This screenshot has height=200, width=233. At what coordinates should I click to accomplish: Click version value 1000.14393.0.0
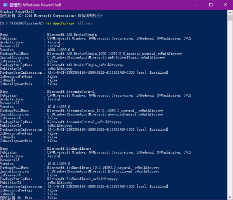[61, 50]
